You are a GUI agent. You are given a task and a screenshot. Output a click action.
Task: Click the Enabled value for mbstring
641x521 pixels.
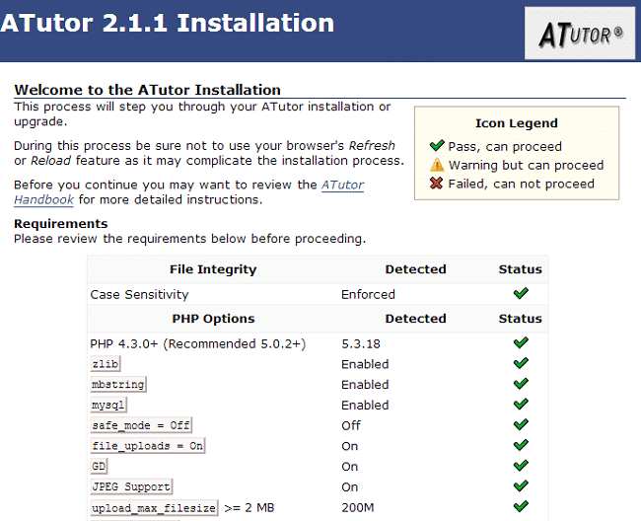[365, 385]
